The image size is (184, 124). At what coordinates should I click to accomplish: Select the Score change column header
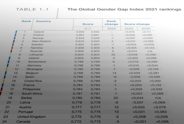pos(137,24)
